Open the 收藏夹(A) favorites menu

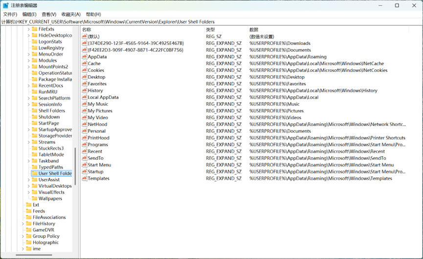coord(71,15)
